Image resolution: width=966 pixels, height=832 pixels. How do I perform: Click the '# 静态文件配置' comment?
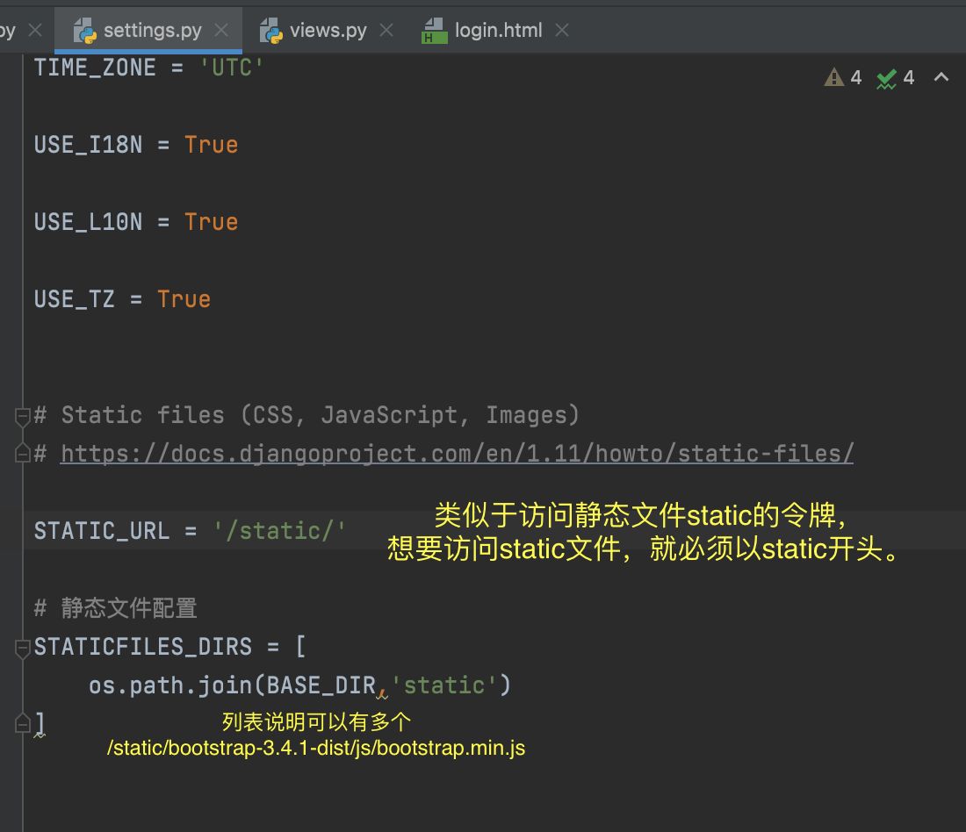click(116, 608)
